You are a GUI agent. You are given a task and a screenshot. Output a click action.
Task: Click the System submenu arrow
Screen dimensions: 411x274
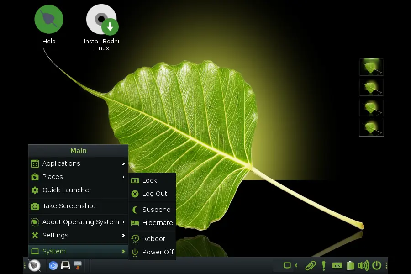[123, 252]
